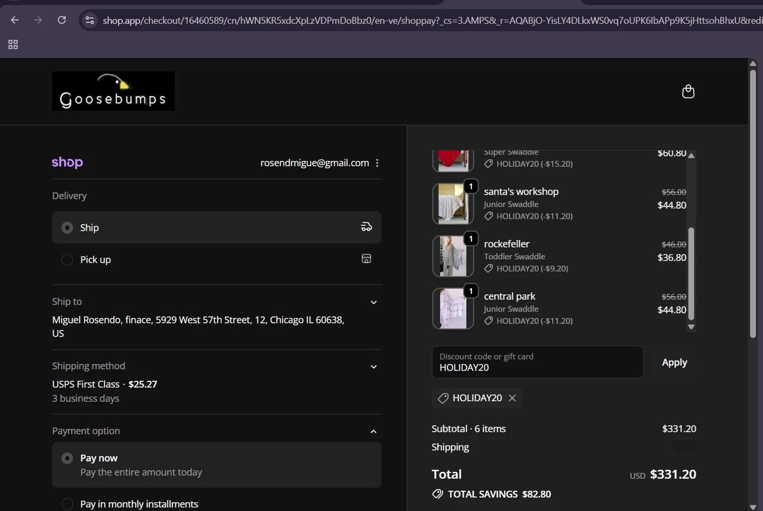Click the browser address bar URL
763x511 pixels.
click(432, 20)
